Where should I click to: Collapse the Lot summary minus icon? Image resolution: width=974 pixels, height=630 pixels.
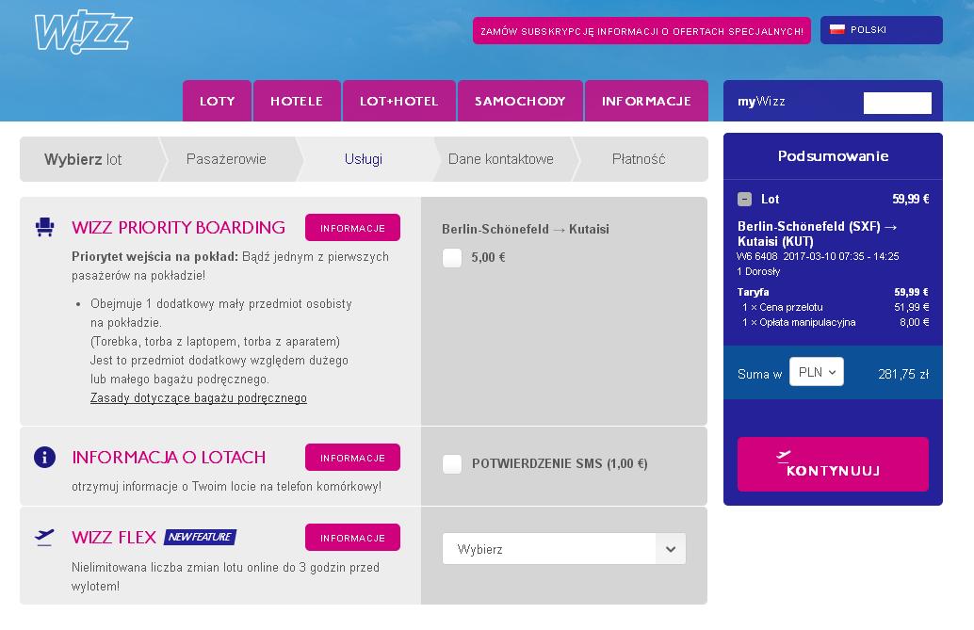744,199
